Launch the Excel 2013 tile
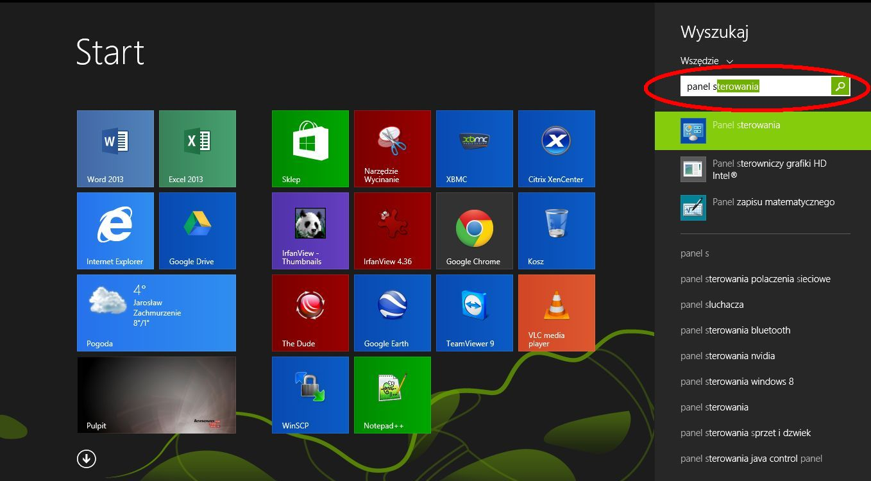871x481 pixels. (x=198, y=149)
